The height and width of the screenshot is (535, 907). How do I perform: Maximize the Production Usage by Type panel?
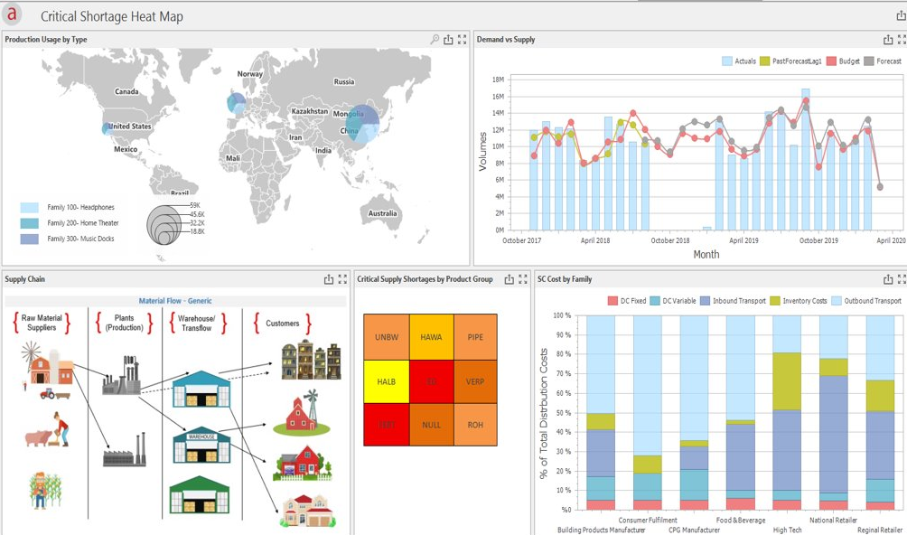coord(462,40)
